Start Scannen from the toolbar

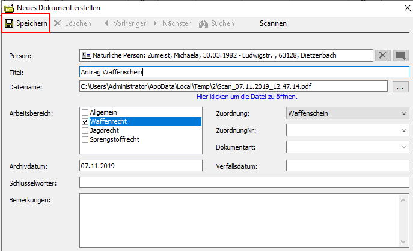[272, 23]
